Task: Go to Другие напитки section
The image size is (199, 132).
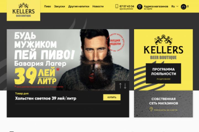Action: [x=79, y=6]
